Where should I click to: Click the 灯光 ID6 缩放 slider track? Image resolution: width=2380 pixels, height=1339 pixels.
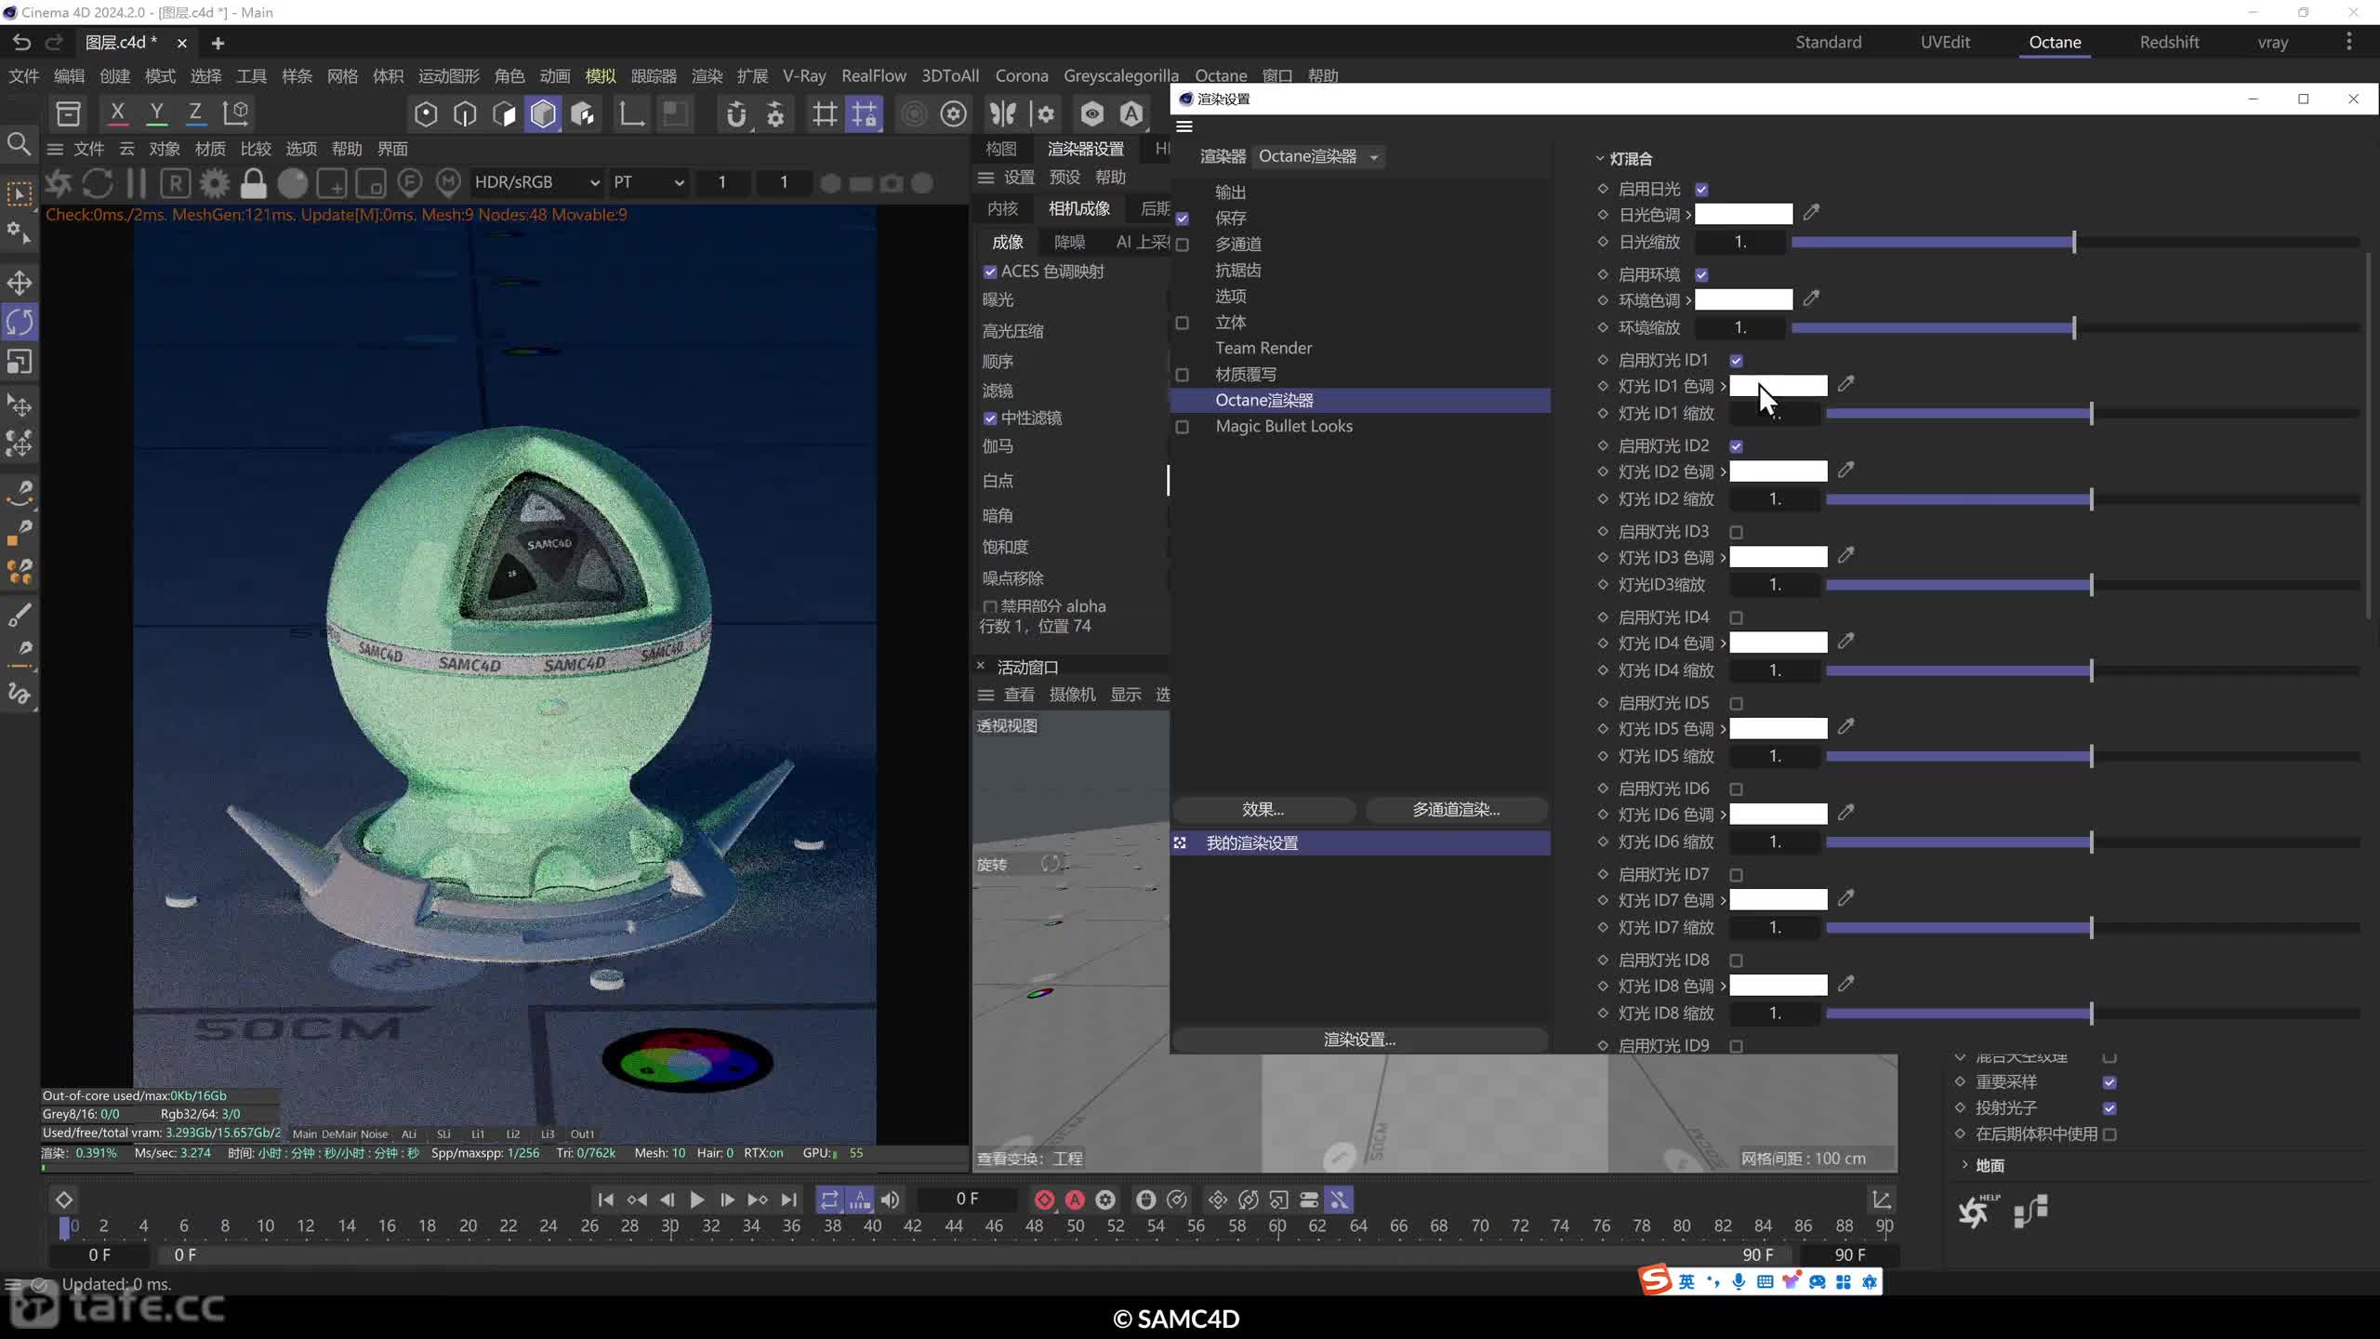click(x=2092, y=842)
